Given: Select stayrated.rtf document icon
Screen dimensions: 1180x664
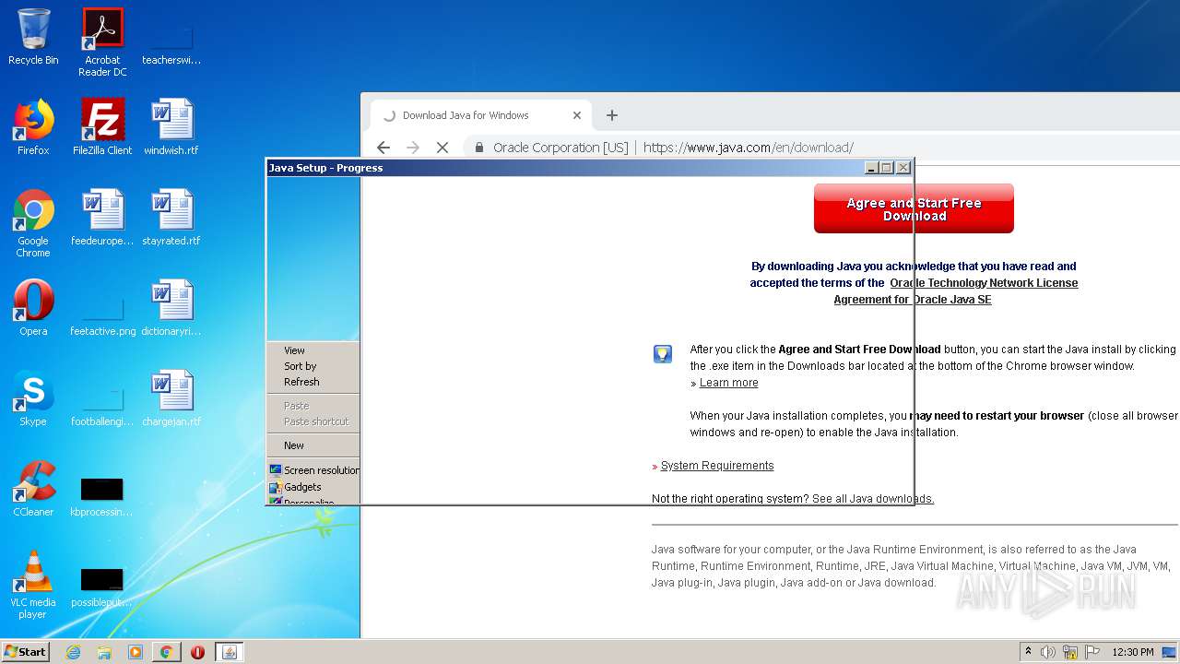Looking at the screenshot, I should click(171, 218).
